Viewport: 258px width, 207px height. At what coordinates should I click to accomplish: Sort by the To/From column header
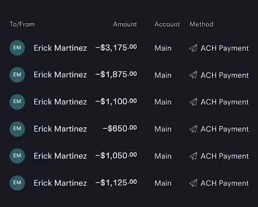point(22,24)
